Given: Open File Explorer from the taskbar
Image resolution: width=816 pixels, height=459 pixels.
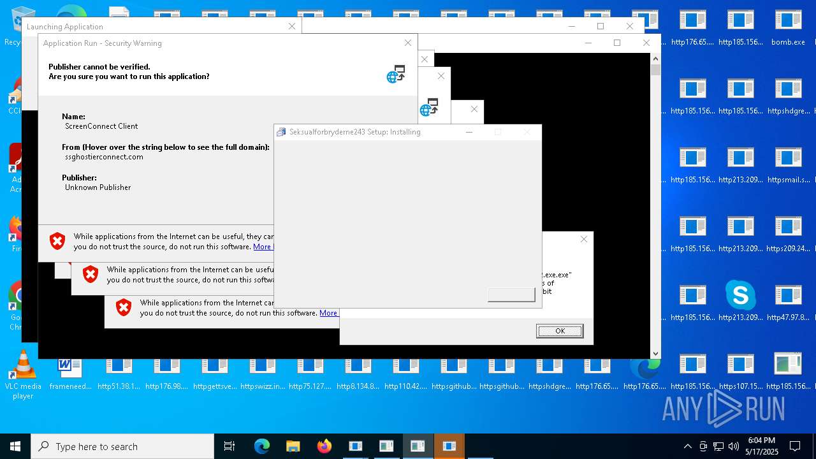Looking at the screenshot, I should 293,446.
